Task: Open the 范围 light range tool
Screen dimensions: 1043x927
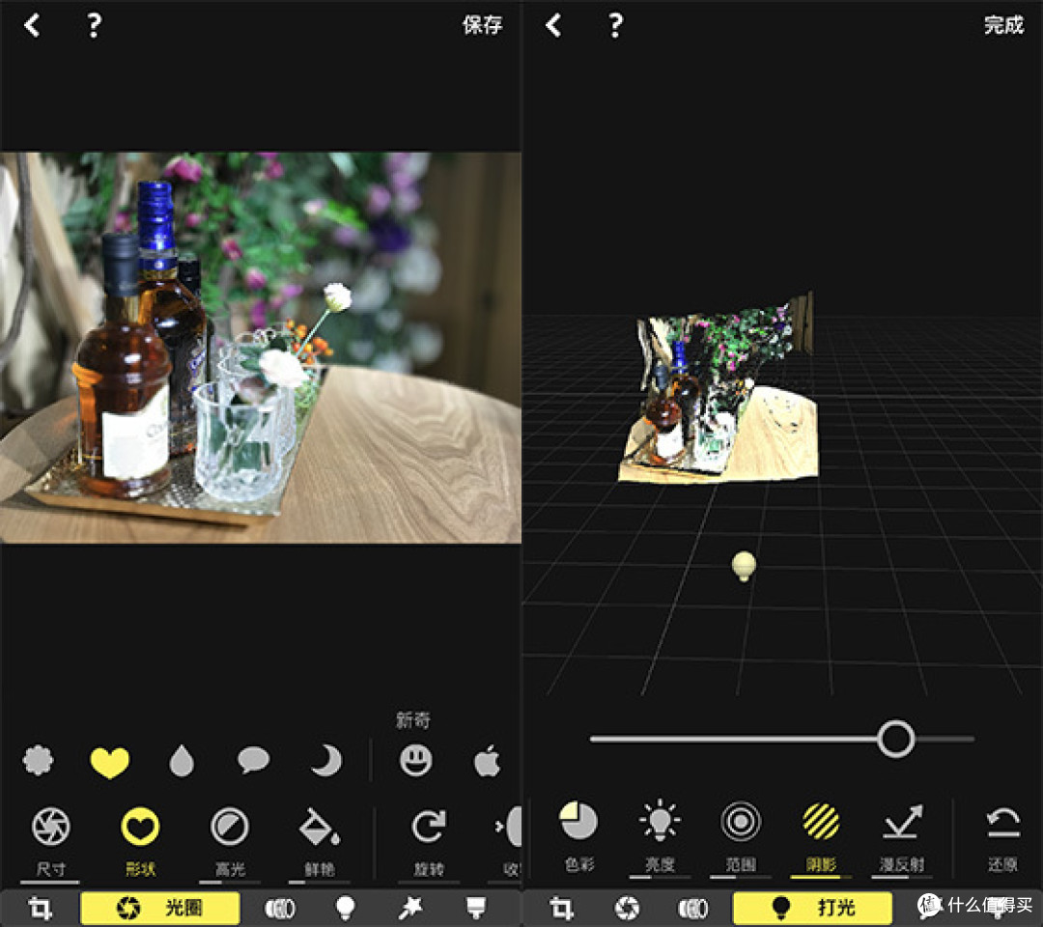Action: (741, 836)
